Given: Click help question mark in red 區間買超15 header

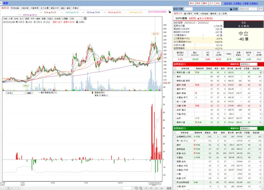Looking at the screenshot, I should (x=228, y=64).
